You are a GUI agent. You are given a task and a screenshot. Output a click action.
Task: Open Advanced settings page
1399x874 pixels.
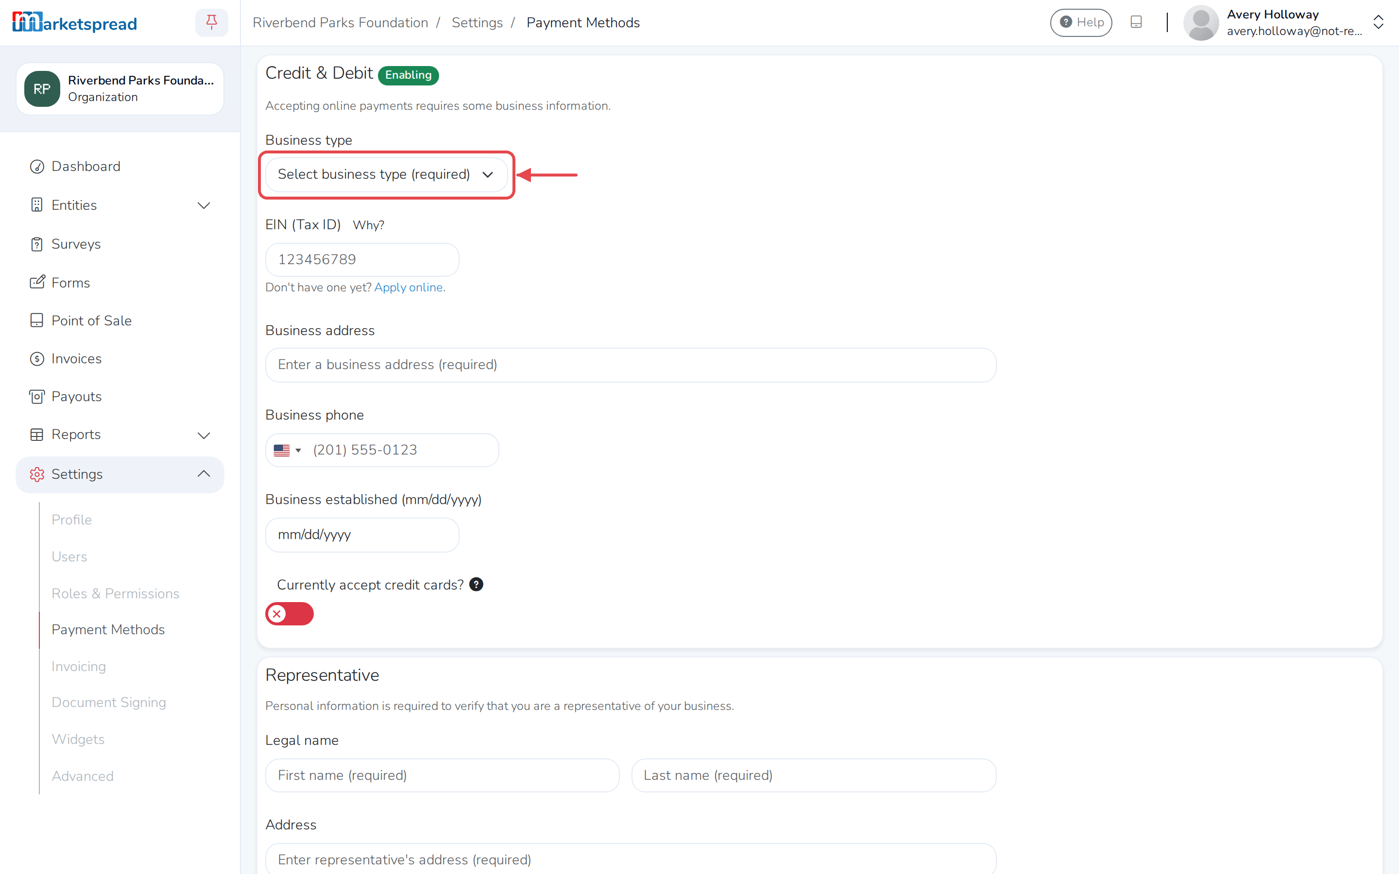(83, 776)
